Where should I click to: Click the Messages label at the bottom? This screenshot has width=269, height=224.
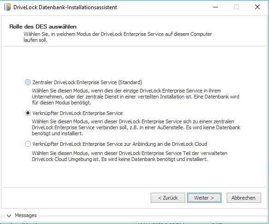coord(26,215)
